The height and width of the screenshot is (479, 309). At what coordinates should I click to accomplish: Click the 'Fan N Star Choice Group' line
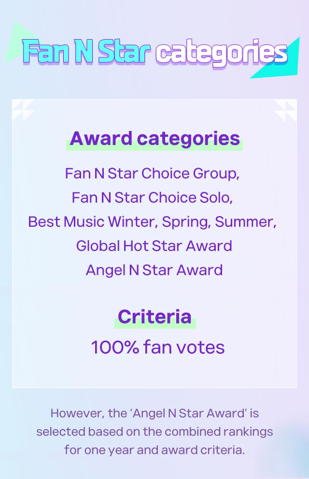[x=152, y=173]
